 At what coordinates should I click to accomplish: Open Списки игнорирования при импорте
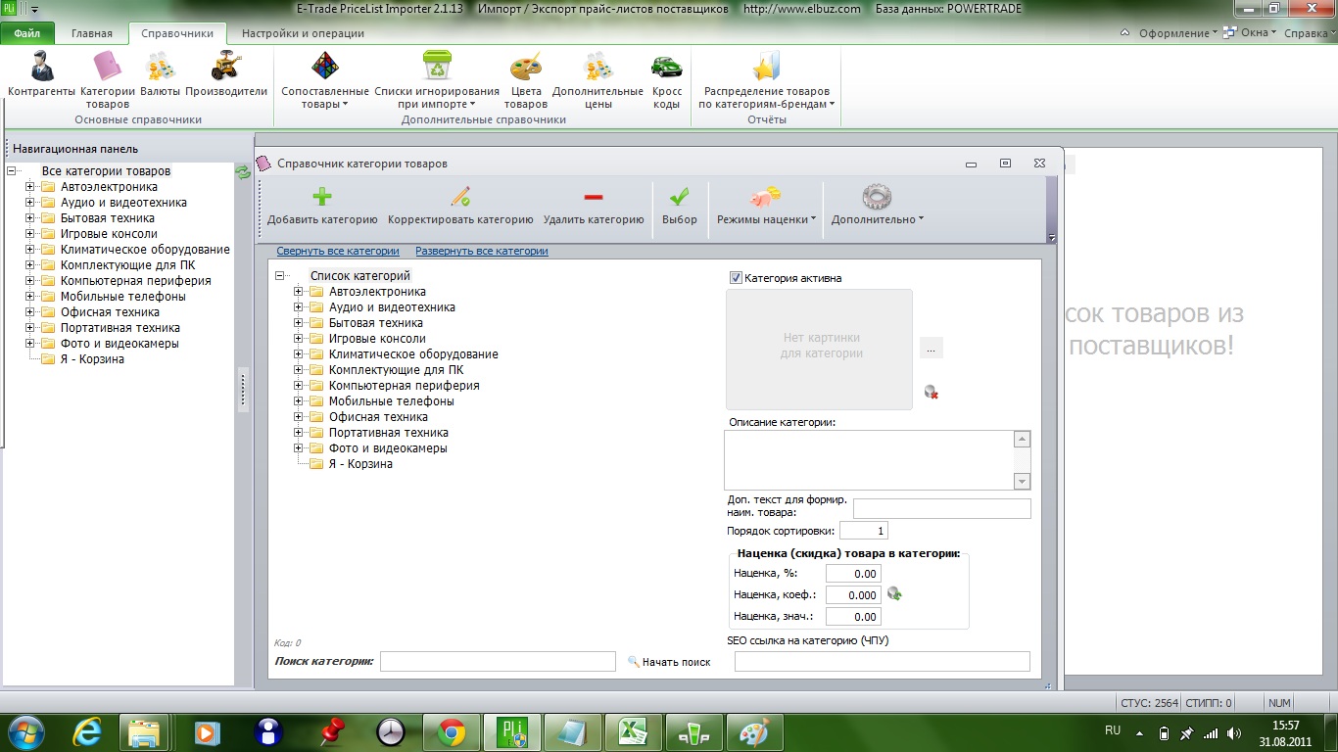pos(437,79)
